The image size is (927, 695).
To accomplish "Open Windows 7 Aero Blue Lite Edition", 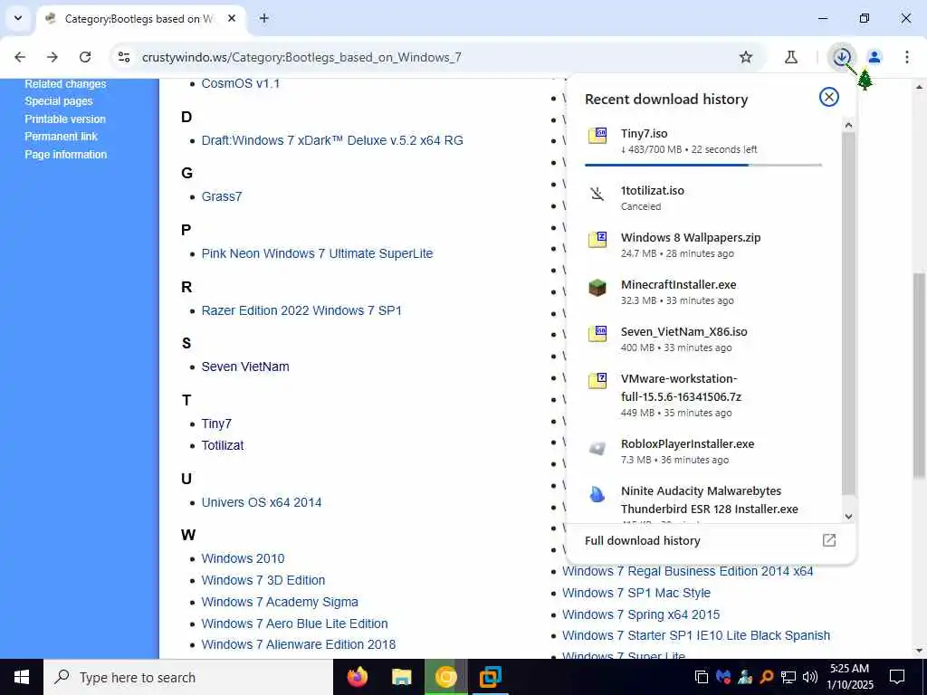I will (x=294, y=624).
